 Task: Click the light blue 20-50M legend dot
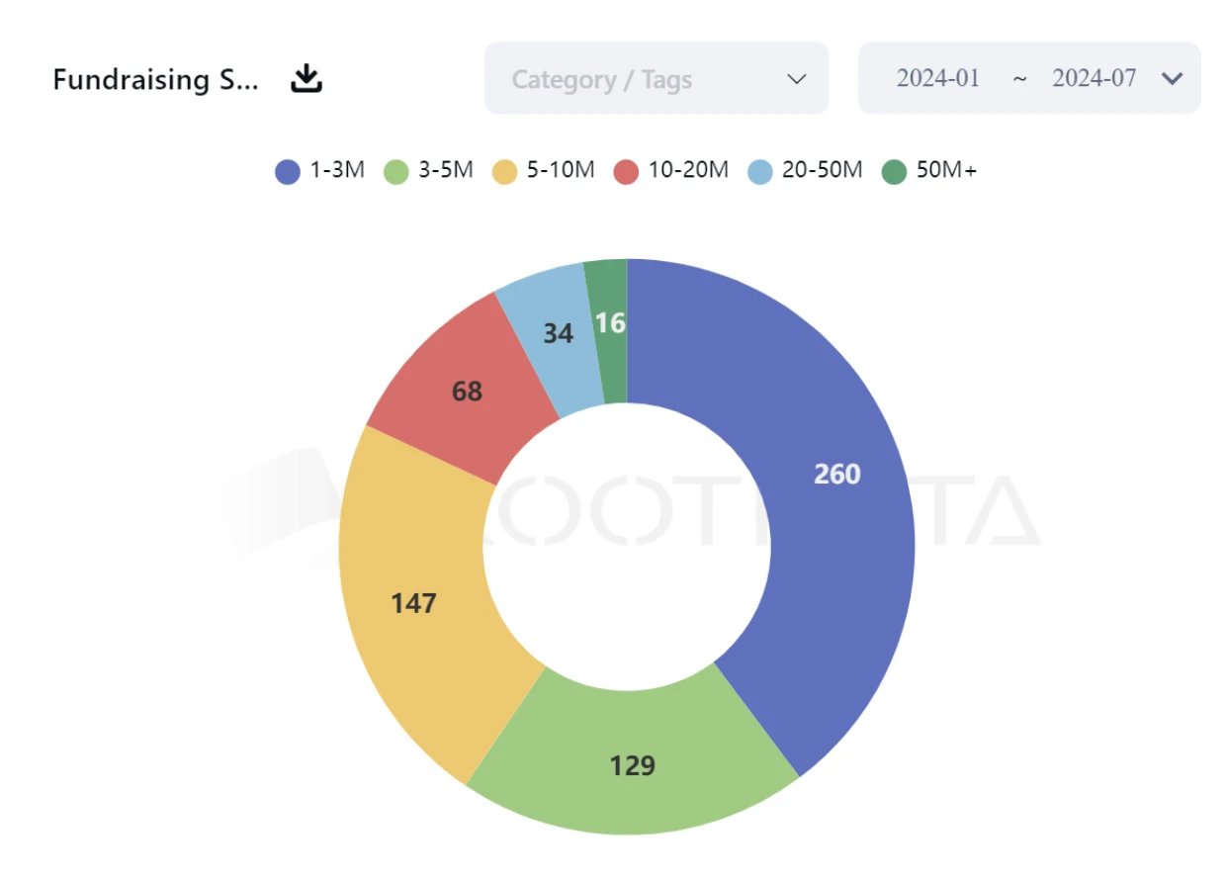pos(759,172)
